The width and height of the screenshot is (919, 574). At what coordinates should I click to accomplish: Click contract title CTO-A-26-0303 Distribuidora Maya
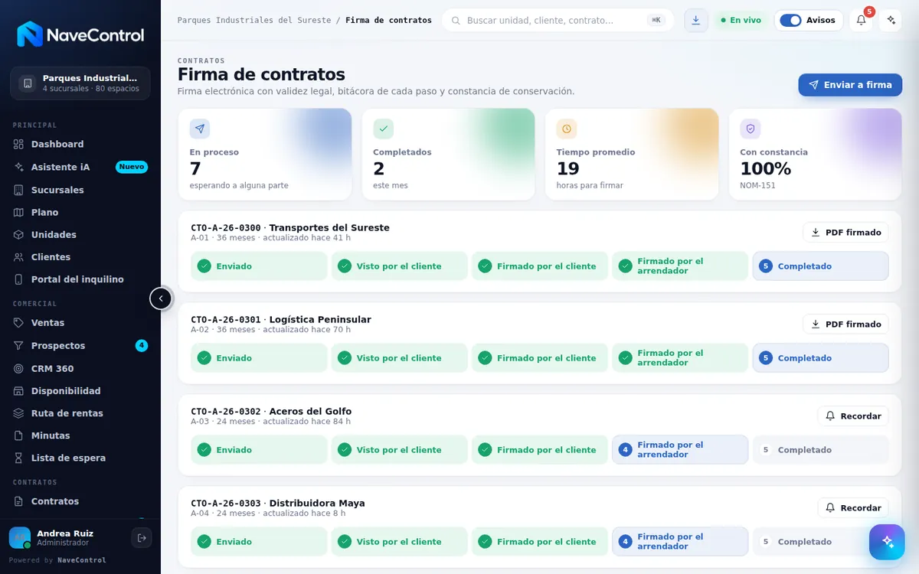(x=278, y=504)
